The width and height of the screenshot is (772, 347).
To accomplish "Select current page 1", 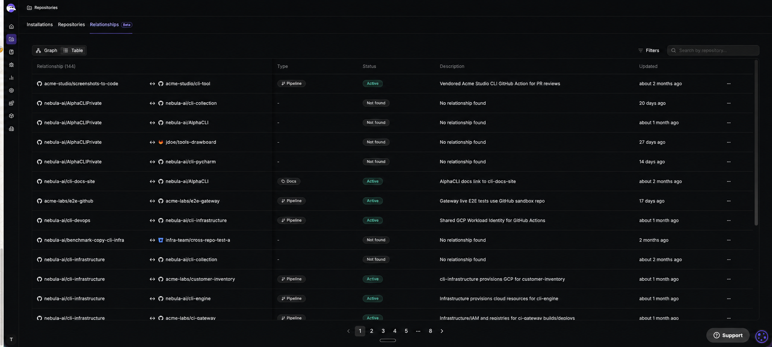I will coord(360,331).
